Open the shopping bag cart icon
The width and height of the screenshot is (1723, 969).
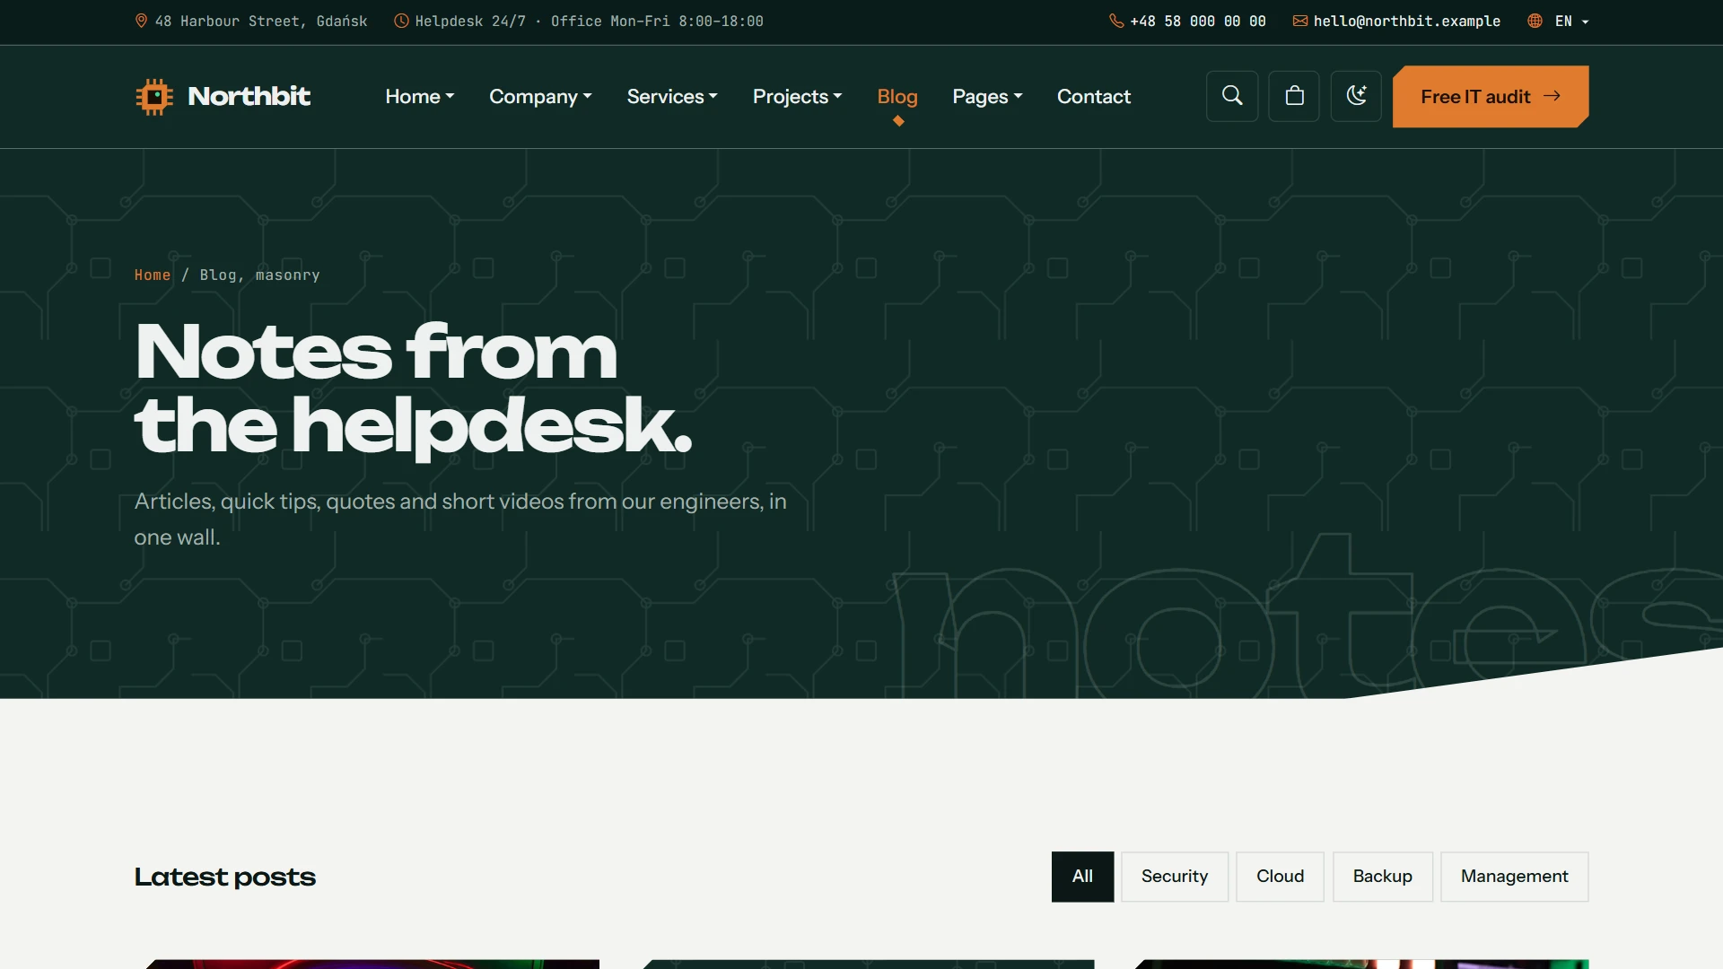1294,96
